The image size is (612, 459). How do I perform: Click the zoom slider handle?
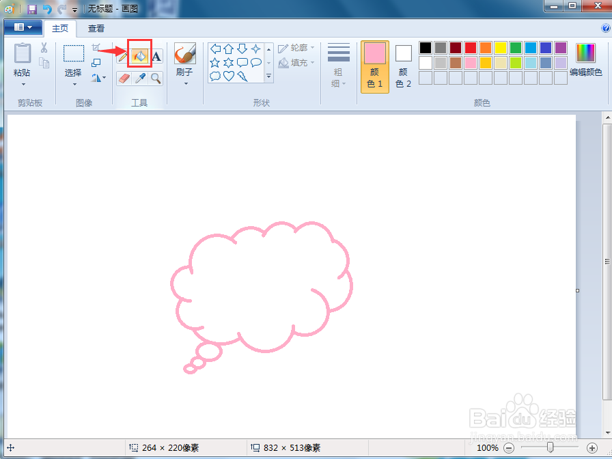[551, 447]
